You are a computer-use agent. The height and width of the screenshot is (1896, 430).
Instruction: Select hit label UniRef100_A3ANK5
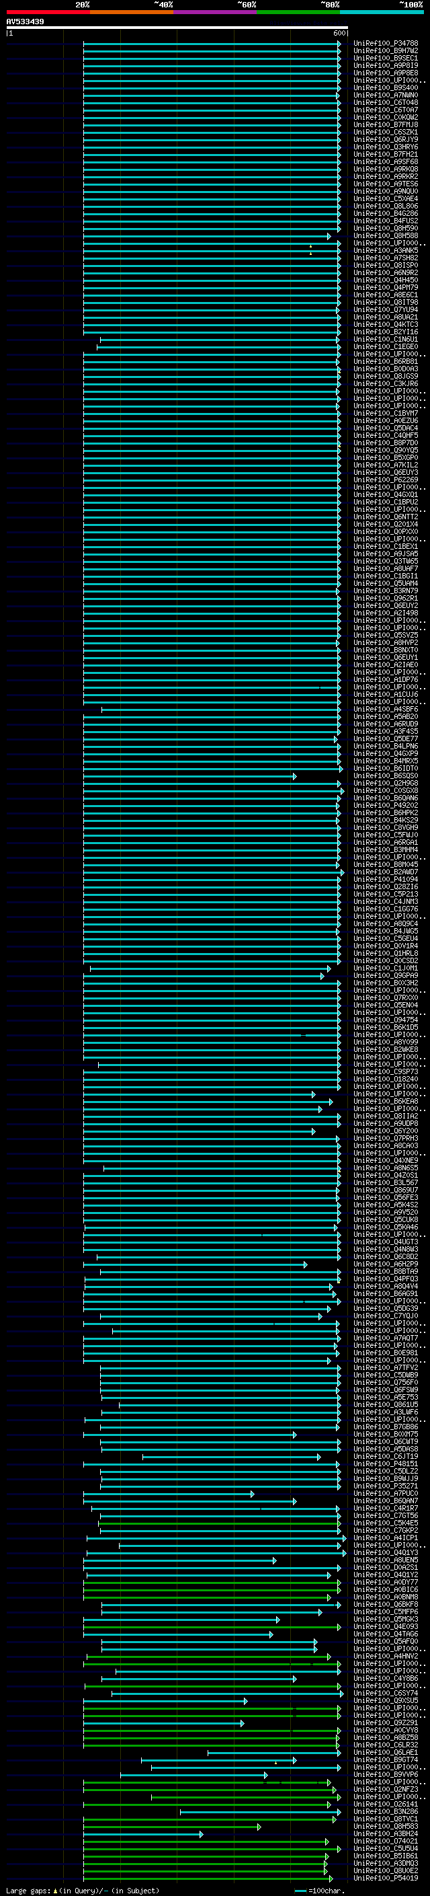coord(386,250)
